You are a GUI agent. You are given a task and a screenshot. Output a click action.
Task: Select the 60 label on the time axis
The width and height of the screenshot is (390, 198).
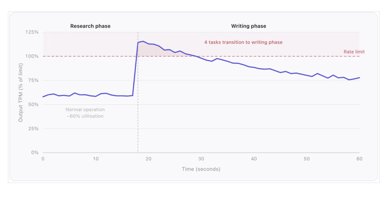[x=359, y=159]
